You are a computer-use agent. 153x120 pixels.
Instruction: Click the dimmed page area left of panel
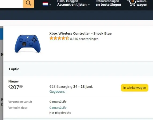coord(2,73)
